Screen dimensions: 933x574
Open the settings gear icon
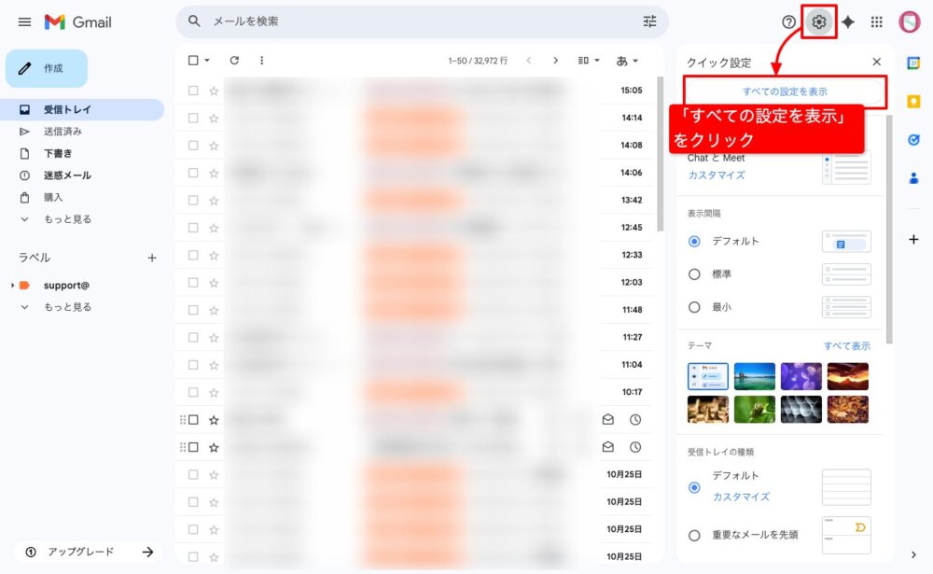click(x=819, y=21)
